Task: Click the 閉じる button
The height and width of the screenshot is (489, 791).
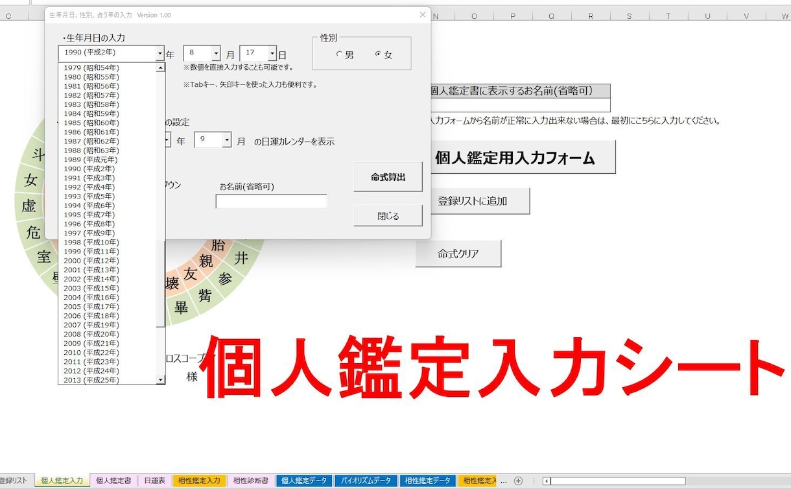Action: pyautogui.click(x=388, y=216)
